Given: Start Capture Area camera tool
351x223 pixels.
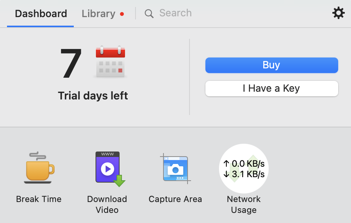Looking at the screenshot, I should [x=175, y=169].
